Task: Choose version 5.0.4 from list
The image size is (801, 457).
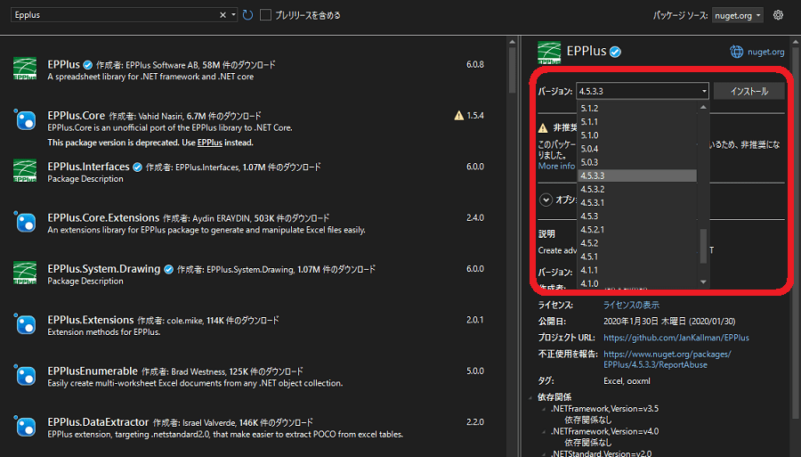Action: coord(637,149)
